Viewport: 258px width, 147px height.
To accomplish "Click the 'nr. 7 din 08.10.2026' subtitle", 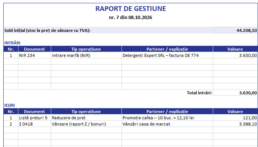I will point(130,17).
